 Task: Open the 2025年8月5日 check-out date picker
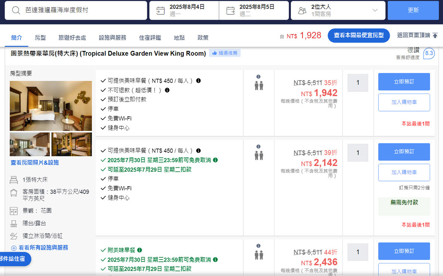click(254, 10)
